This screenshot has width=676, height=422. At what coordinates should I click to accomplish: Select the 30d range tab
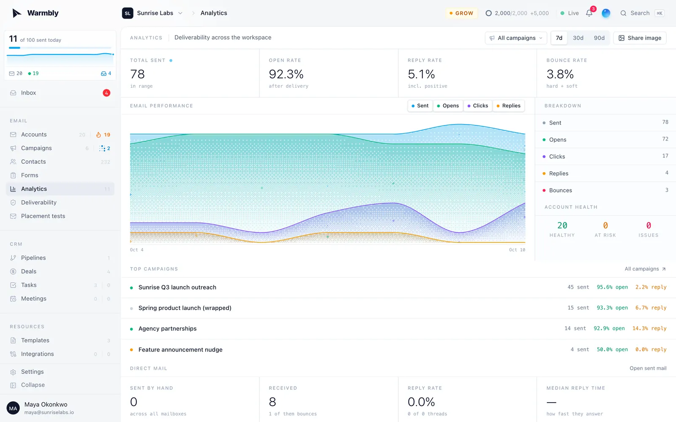[x=578, y=38]
